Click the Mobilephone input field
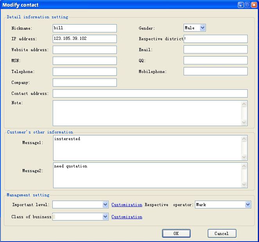 click(x=216, y=71)
